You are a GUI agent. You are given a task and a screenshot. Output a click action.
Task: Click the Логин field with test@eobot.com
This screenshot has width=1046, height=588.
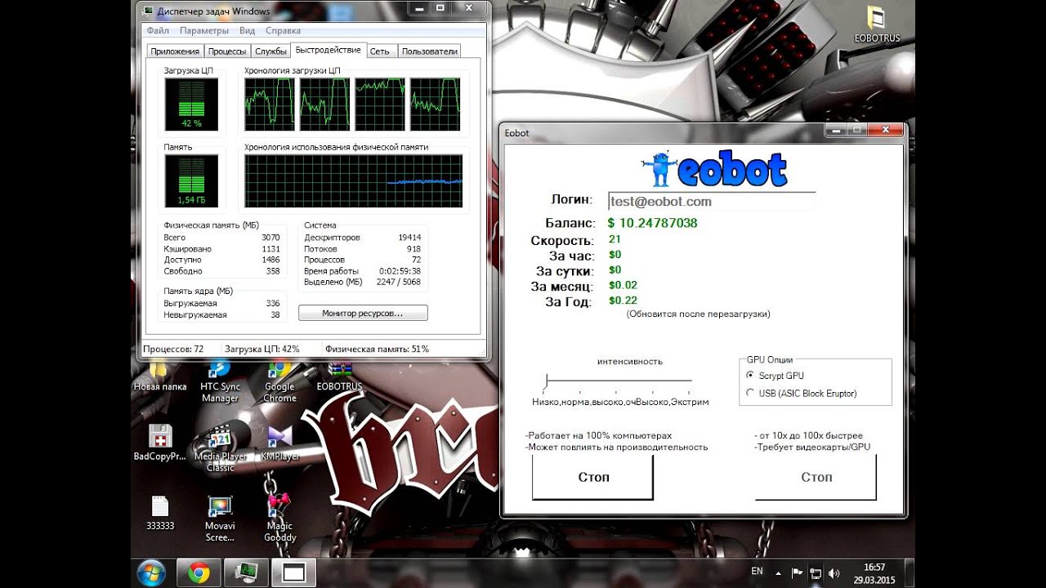[x=711, y=202]
